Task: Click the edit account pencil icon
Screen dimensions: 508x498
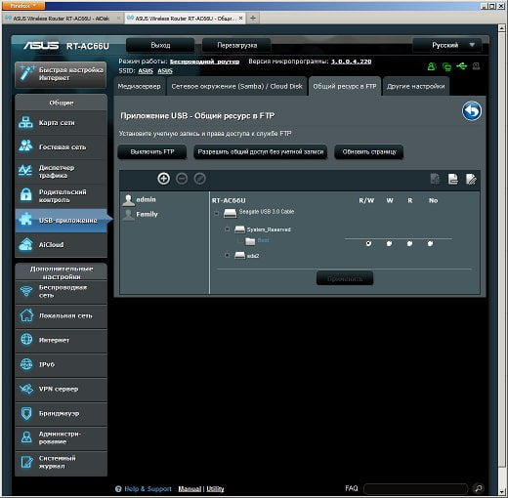Action: [x=199, y=179]
